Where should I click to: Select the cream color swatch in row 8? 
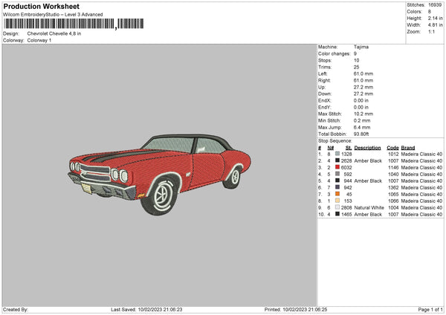(337, 201)
